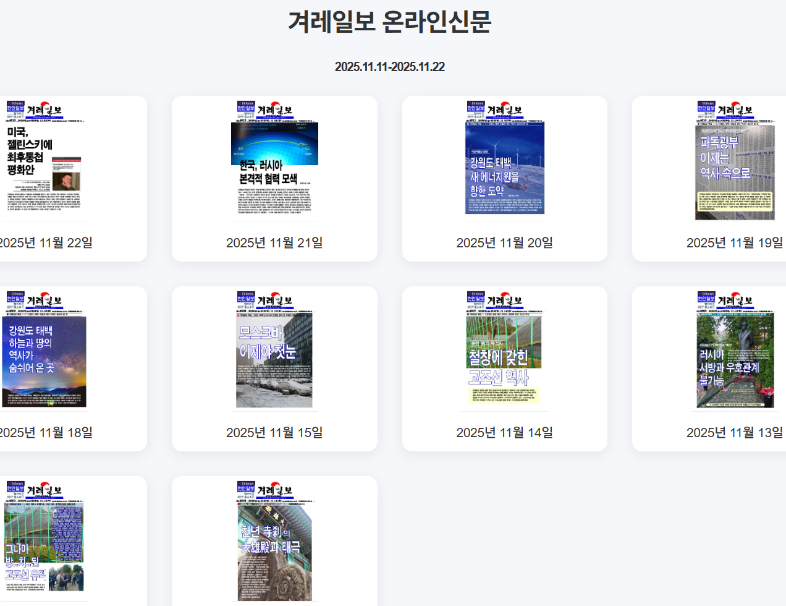The height and width of the screenshot is (606, 786).
Task: Click the '2025년 11월 13일' date caption
Action: click(x=734, y=433)
